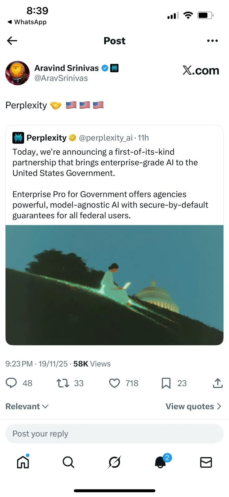229x497 pixels.
Task: Go to the Home tab
Action: pyautogui.click(x=23, y=462)
